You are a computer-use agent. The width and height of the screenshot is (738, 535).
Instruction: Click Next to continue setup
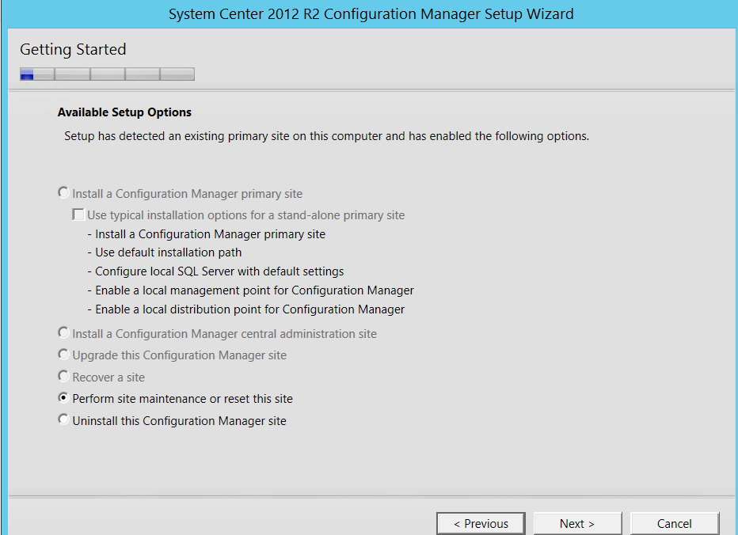tap(577, 524)
